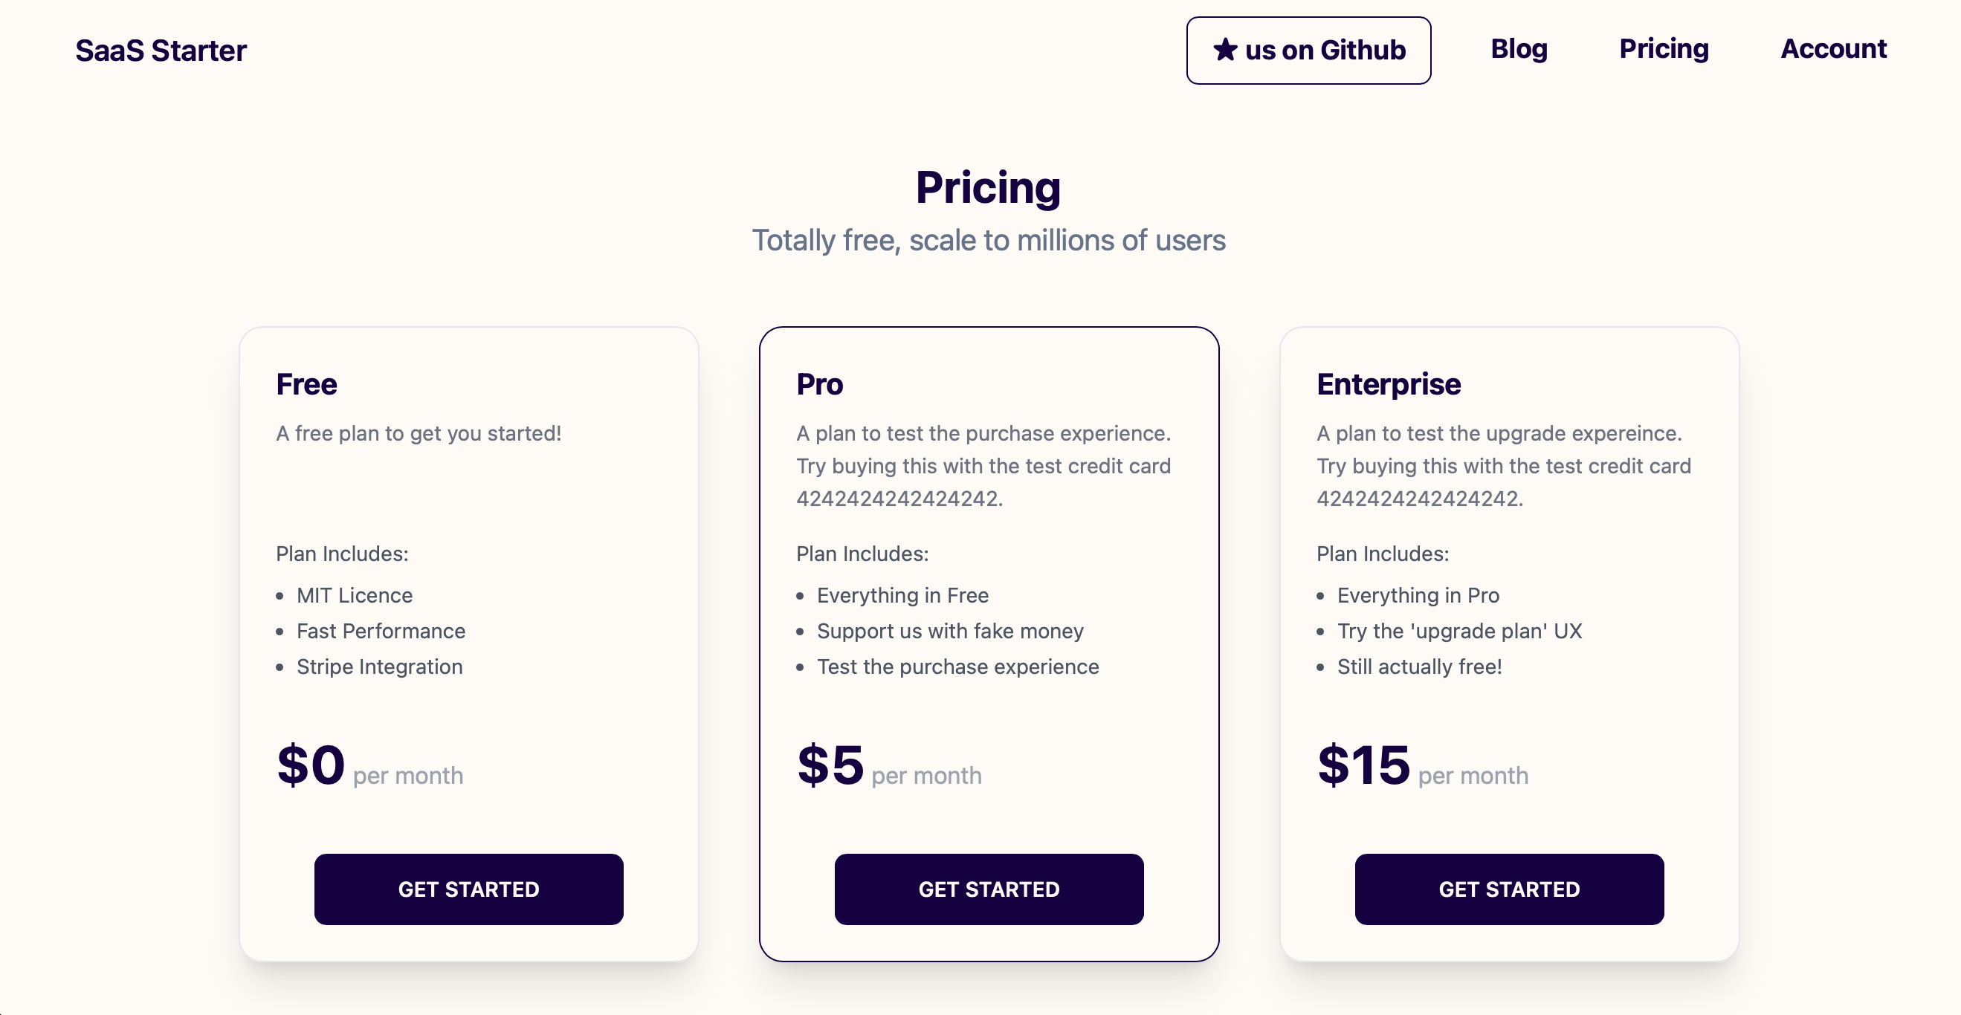Screen dimensions: 1961x1015
Task: Click the large Pricing page heading
Action: click(x=987, y=188)
